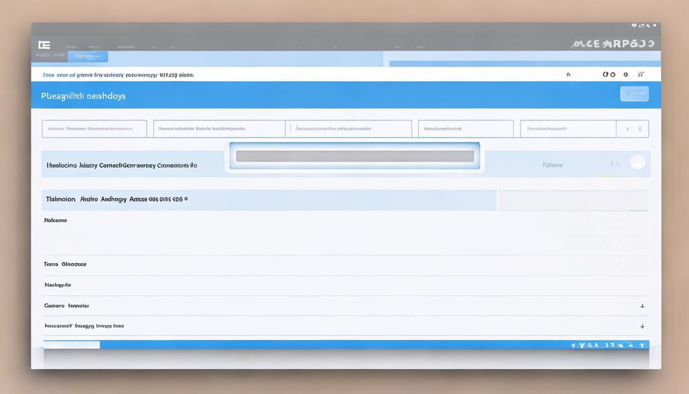Screen dimensions: 689x394
Task: Expand the 'Gaitane' row with plus sign
Action: (x=642, y=306)
